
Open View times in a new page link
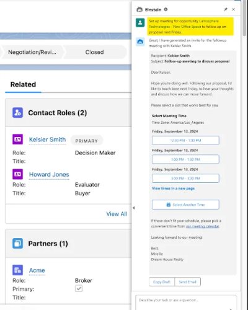click(x=173, y=188)
